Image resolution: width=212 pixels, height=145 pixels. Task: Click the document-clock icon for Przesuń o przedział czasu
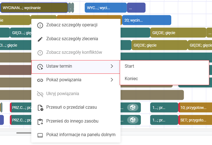40,107
